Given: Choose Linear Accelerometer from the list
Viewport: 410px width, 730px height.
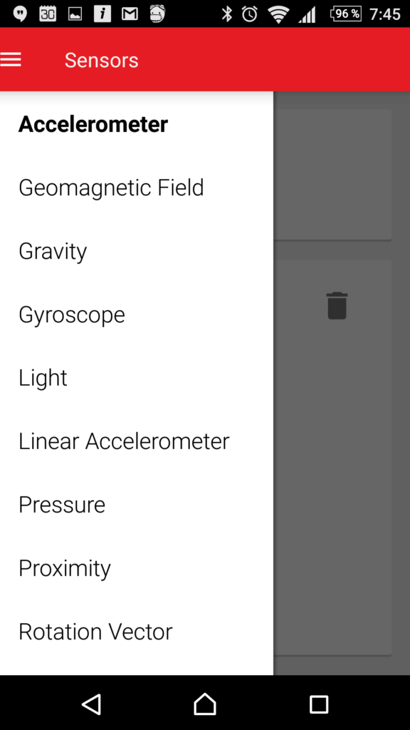Looking at the screenshot, I should pos(137,441).
